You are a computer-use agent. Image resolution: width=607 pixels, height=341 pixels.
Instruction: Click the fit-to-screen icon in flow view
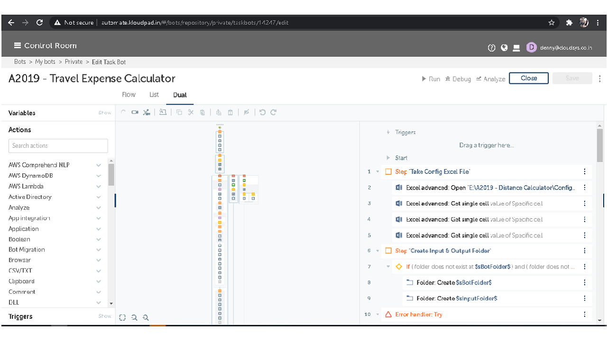click(122, 318)
